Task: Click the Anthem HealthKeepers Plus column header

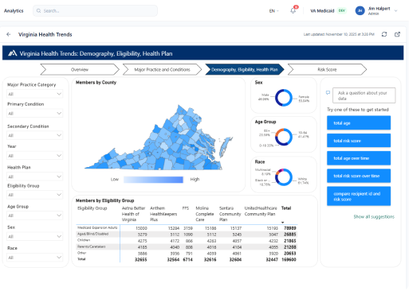Action: point(163,214)
